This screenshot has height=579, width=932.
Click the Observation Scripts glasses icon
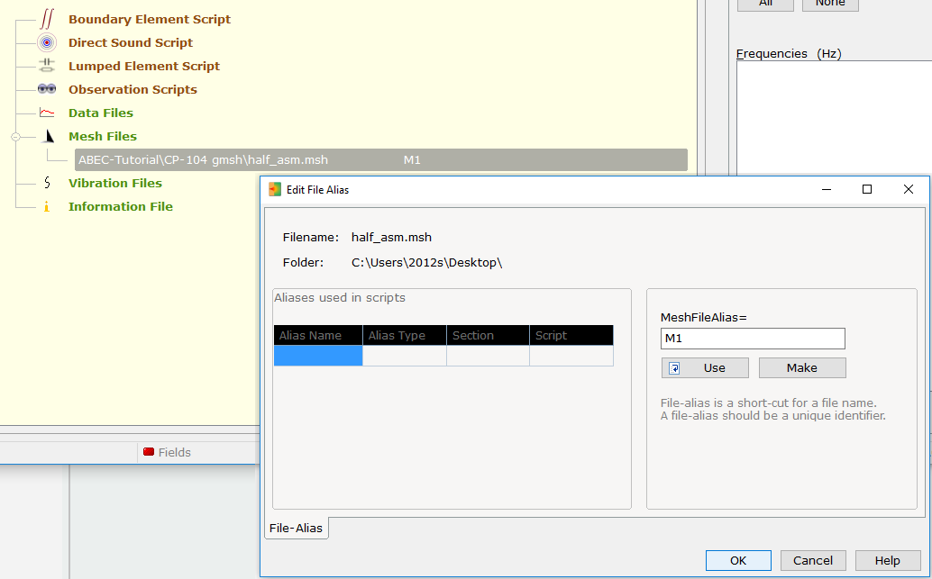(47, 89)
